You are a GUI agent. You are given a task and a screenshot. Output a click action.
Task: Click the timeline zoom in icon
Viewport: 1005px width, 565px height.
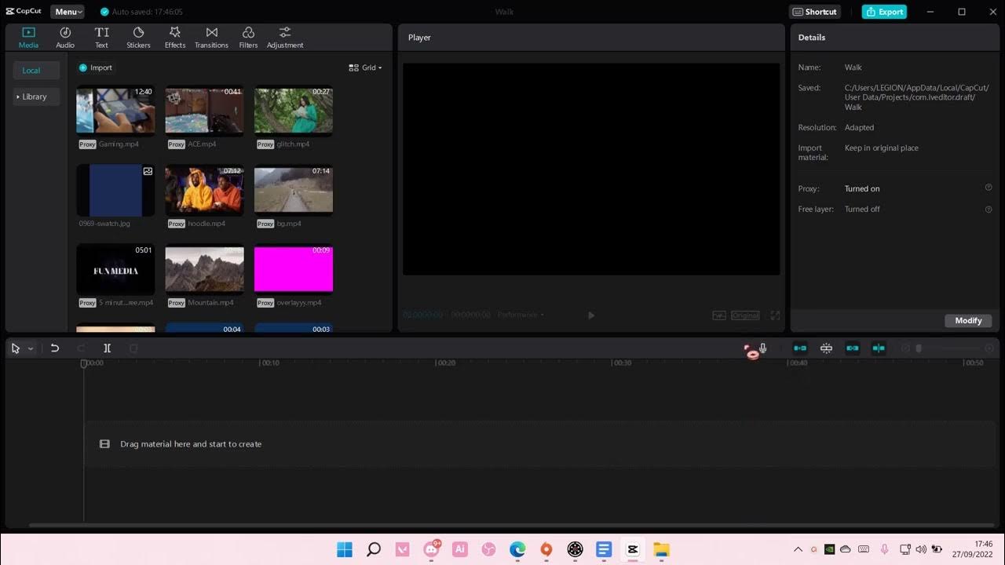(989, 348)
